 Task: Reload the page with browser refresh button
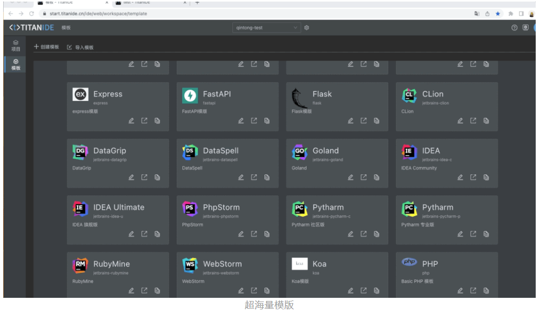[x=31, y=14]
